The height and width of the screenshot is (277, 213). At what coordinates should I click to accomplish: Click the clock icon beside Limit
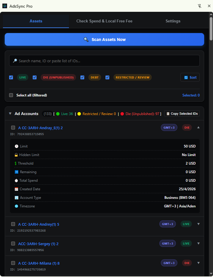click(x=16, y=146)
